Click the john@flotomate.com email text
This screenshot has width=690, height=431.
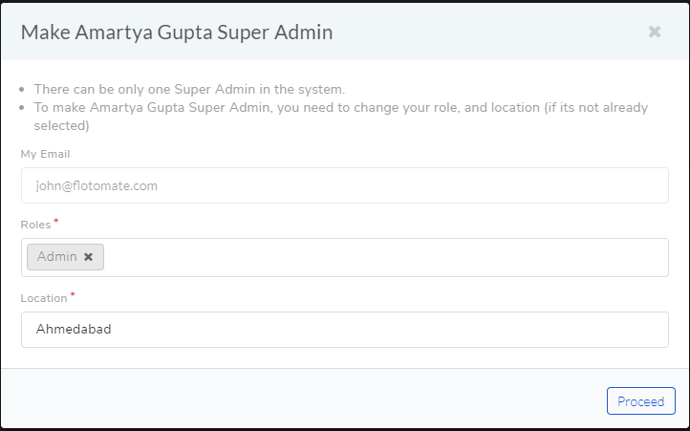click(97, 185)
